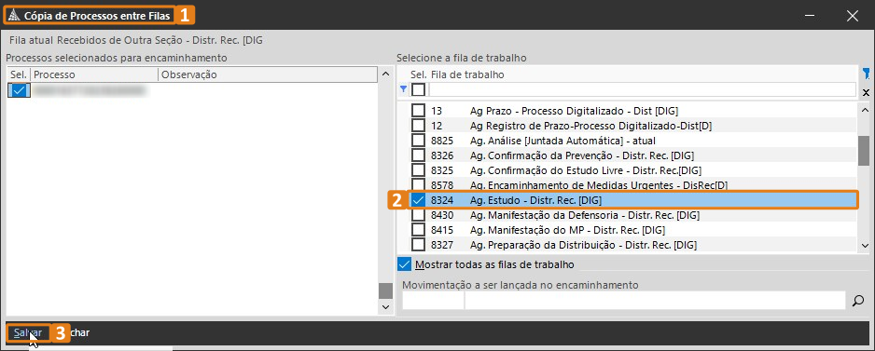Check queue 8415 Manifestação do MP checkbox
Image resolution: width=875 pixels, height=351 pixels.
(419, 230)
